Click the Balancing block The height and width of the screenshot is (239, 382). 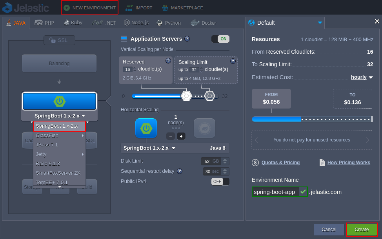click(x=59, y=63)
